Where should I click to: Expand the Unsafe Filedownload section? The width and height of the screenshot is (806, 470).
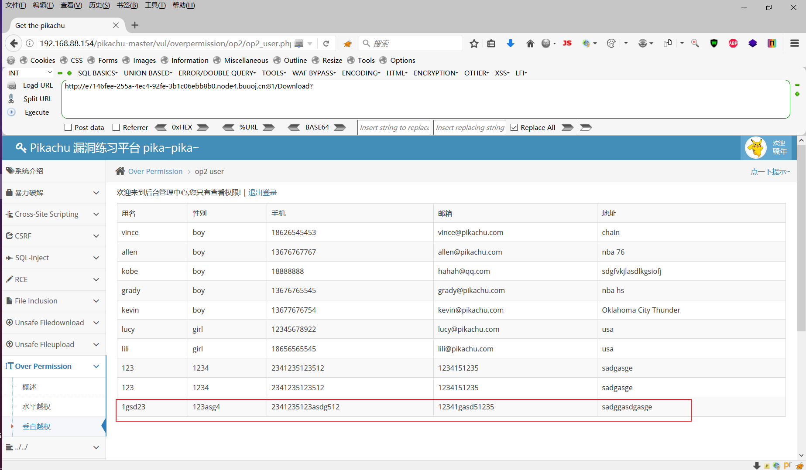tap(54, 323)
